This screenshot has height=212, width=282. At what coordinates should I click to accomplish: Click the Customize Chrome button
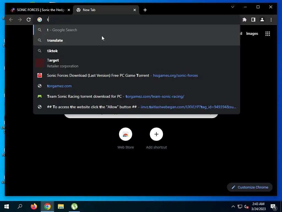[x=250, y=187]
